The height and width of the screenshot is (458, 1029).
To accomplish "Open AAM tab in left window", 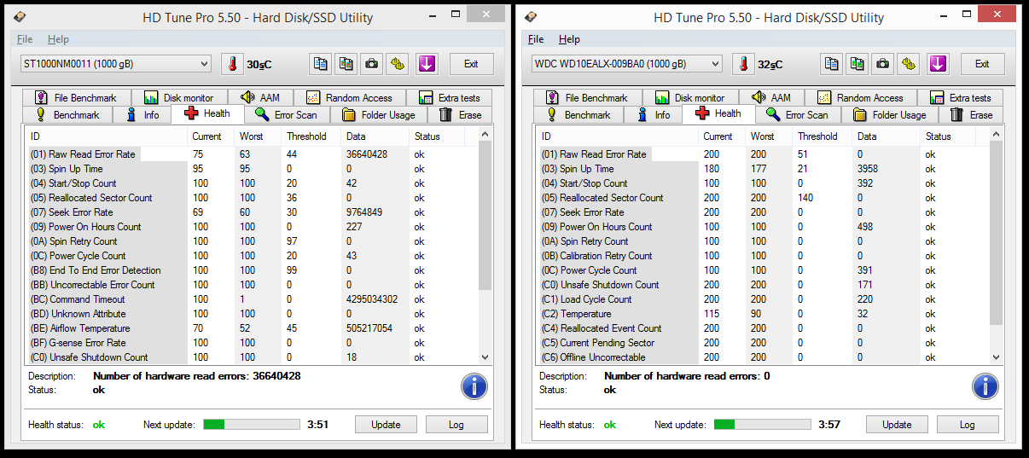I will [x=260, y=98].
